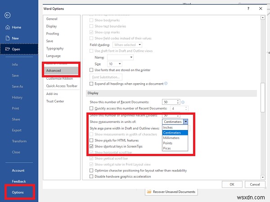
Task: Enable Optimize character positioning for layout
Action: pyautogui.click(x=91, y=171)
